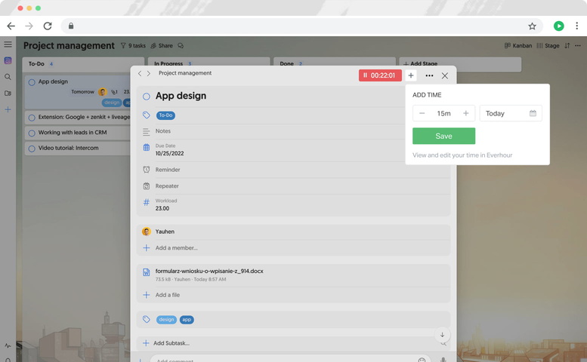Image resolution: width=587 pixels, height=362 pixels.
Task: Close the App design task panel
Action: pyautogui.click(x=445, y=76)
